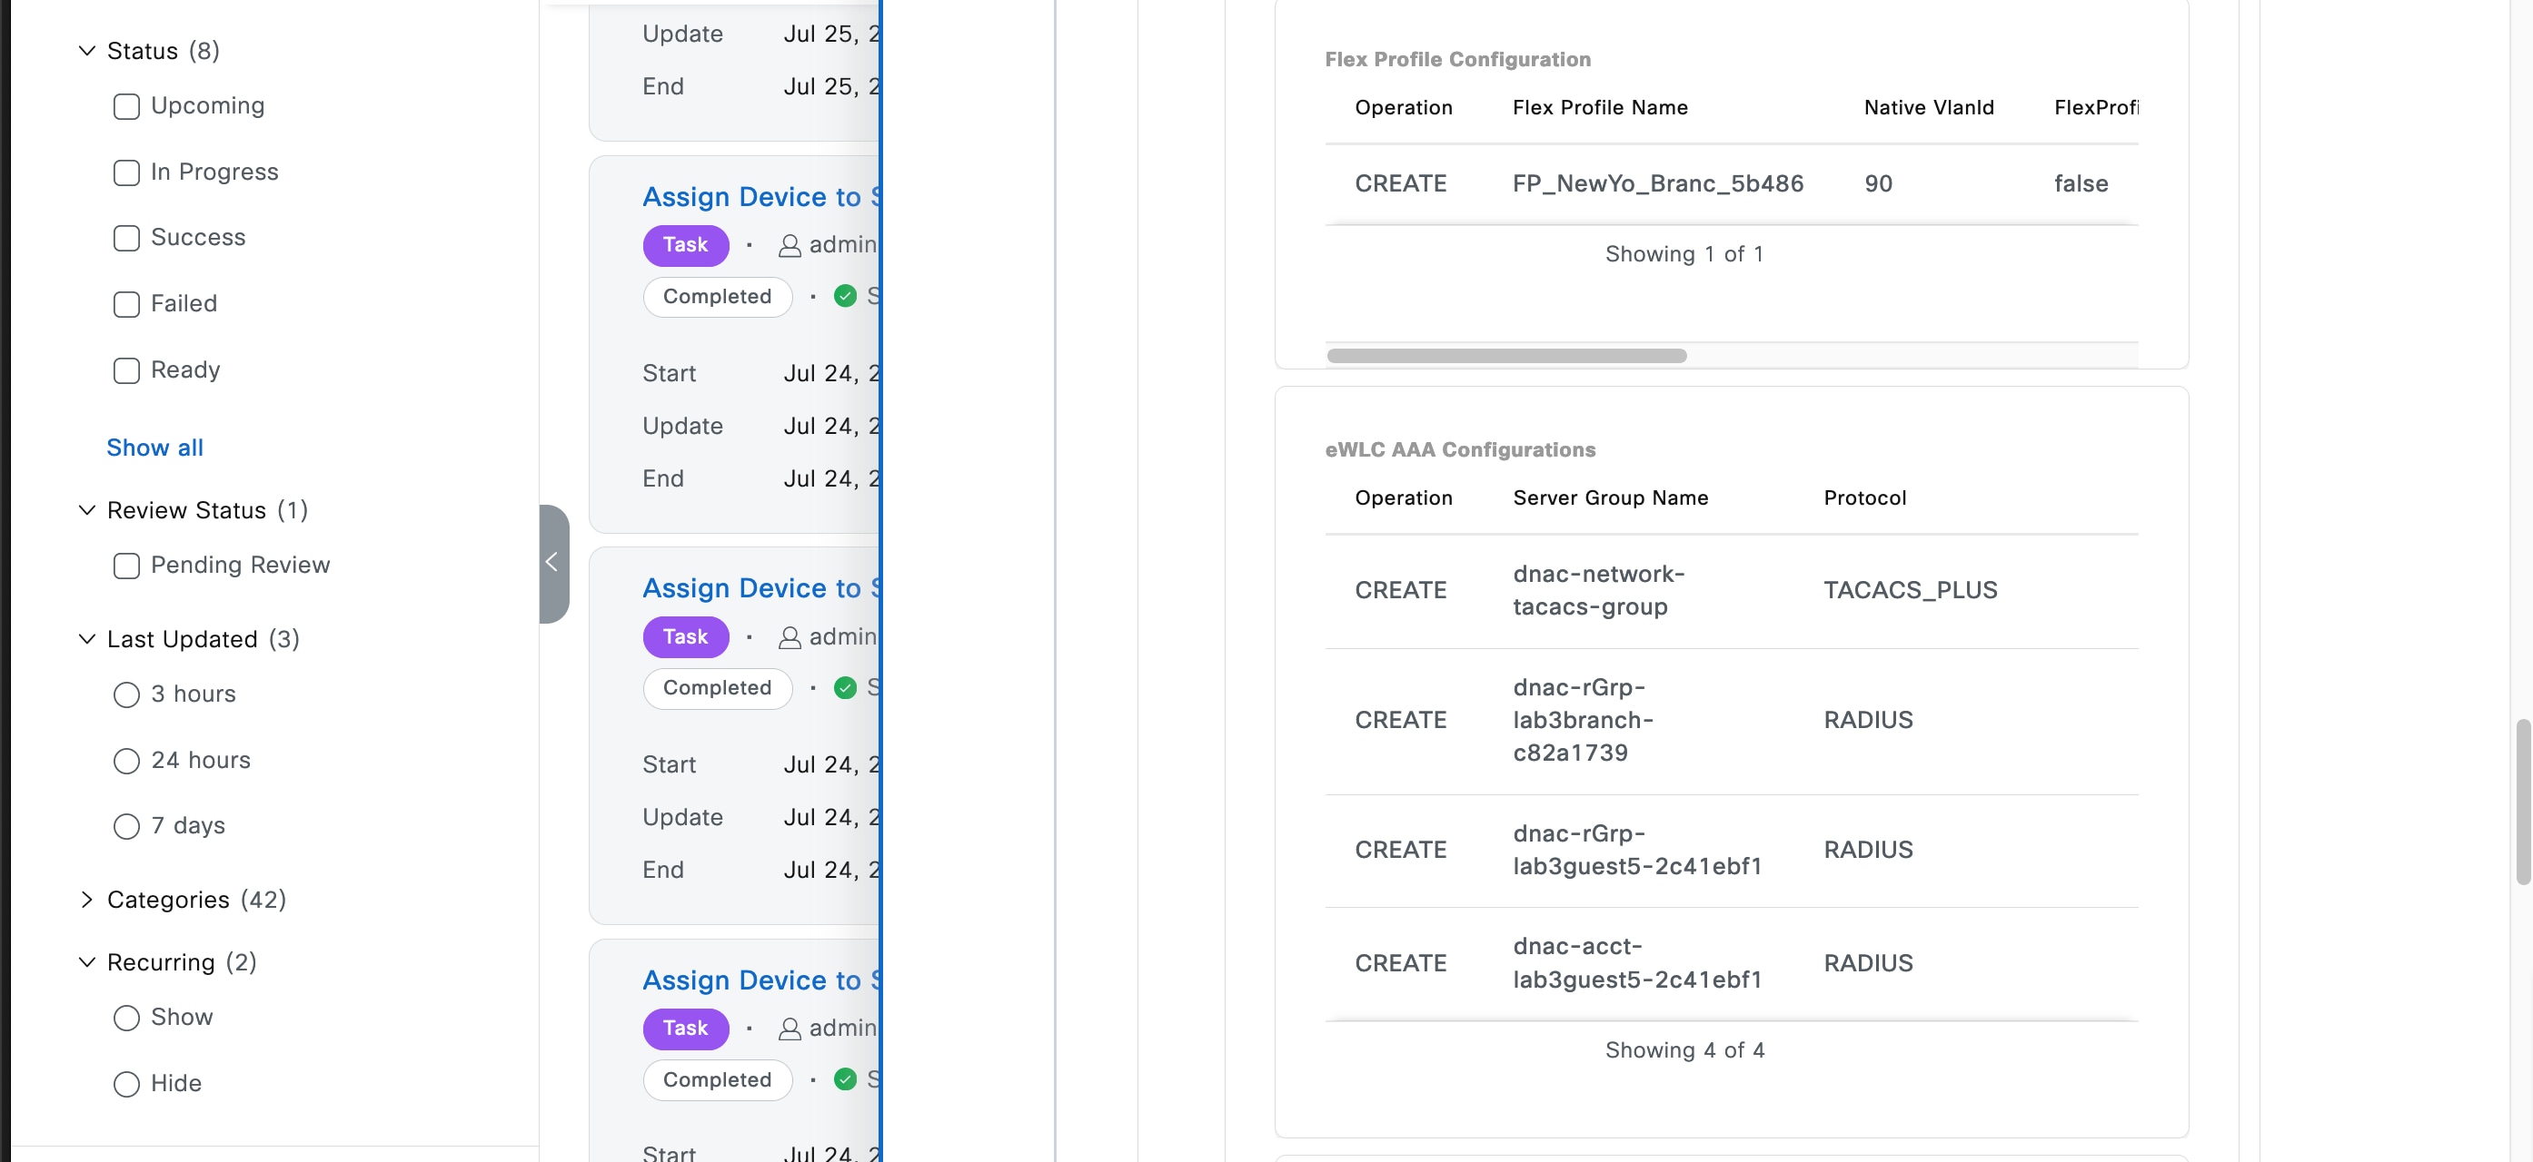Choose the Hide recurring radio button
Viewport: 2533px width, 1162px height.
click(127, 1083)
